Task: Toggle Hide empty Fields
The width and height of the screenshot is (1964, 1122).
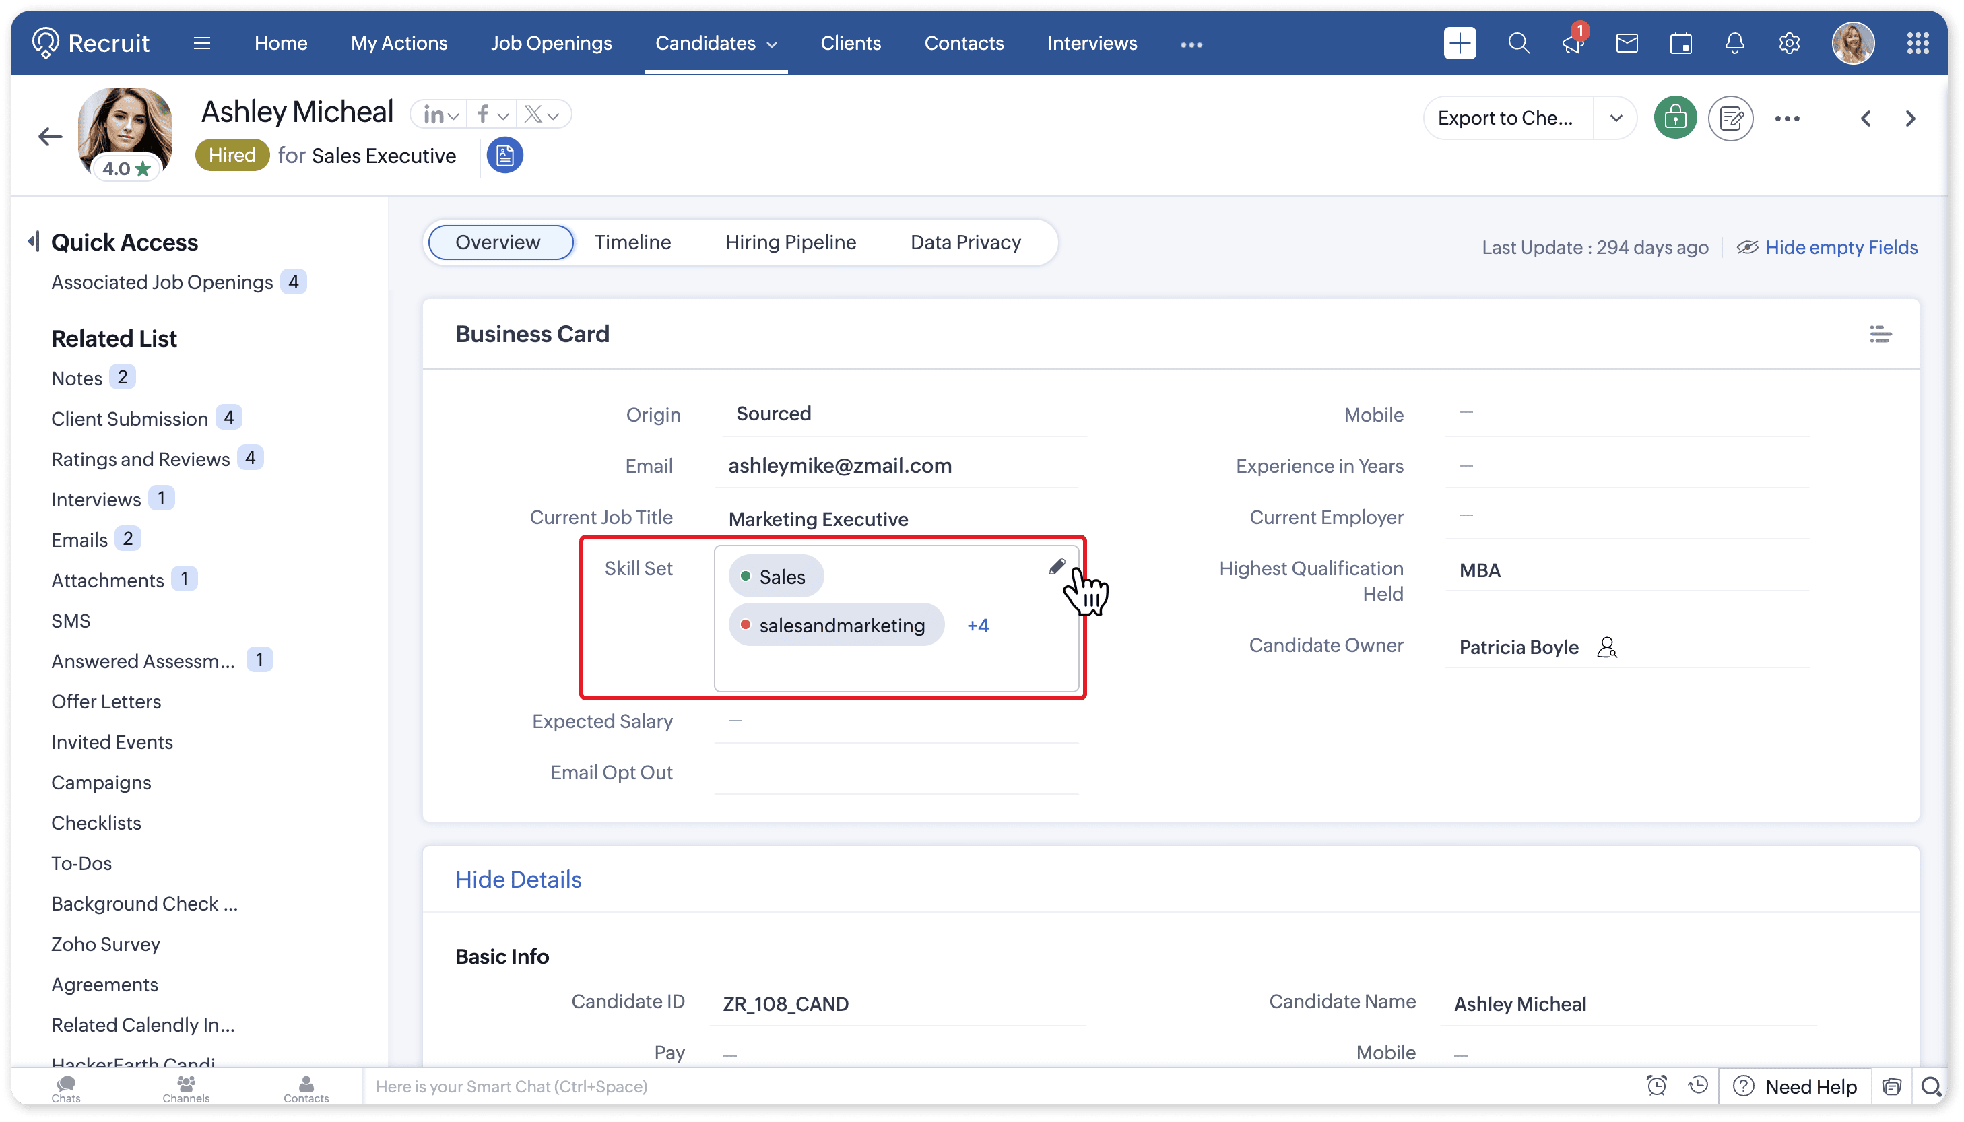Action: point(1841,247)
